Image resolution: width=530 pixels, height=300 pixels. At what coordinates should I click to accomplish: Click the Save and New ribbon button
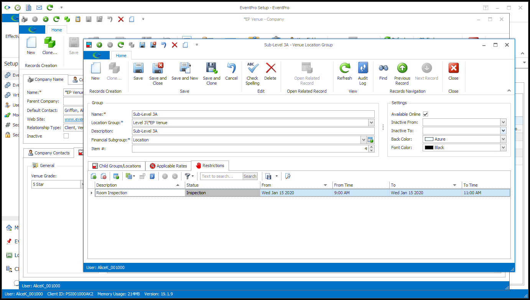pos(185,72)
